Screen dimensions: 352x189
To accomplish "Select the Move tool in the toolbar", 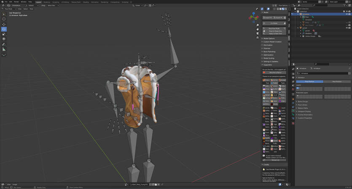I will coord(4,24).
